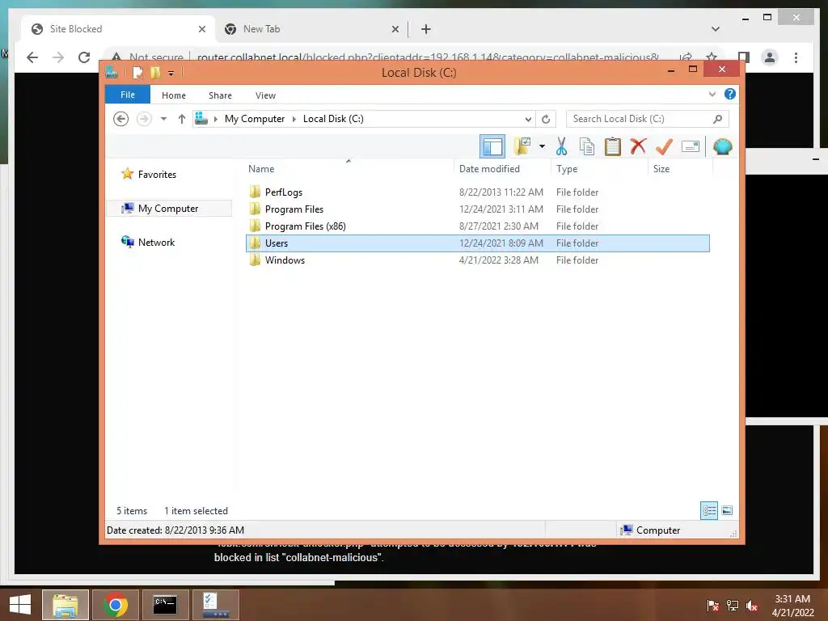This screenshot has width=828, height=621.
Task: Reload the page in Chrome
Action: (84, 57)
